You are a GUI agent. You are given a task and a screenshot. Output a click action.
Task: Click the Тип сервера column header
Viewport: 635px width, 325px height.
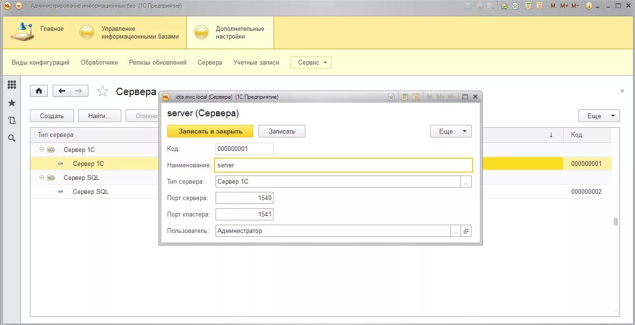56,135
